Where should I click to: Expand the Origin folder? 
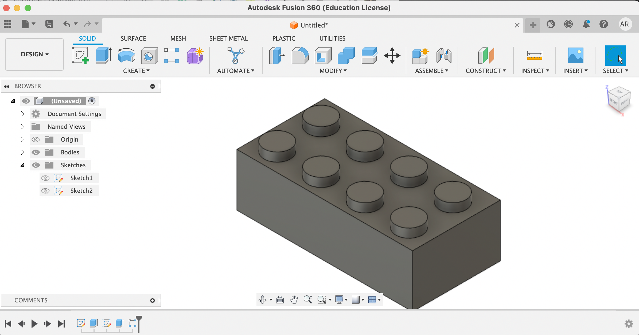[x=22, y=139]
